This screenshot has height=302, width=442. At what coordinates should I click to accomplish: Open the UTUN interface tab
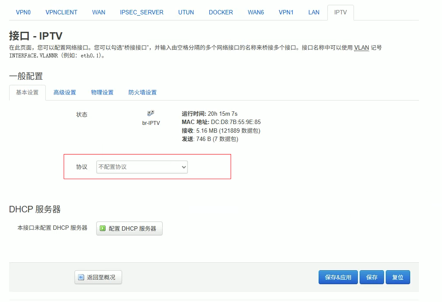[186, 12]
